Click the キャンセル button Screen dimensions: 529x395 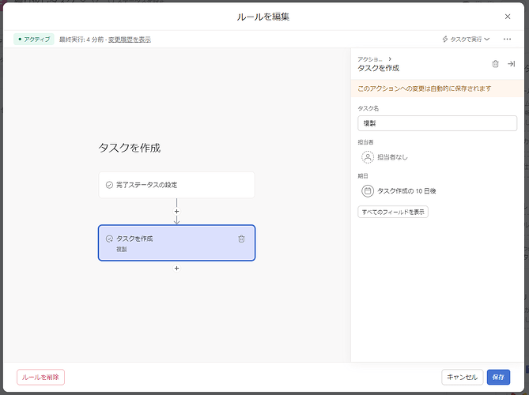tap(463, 377)
